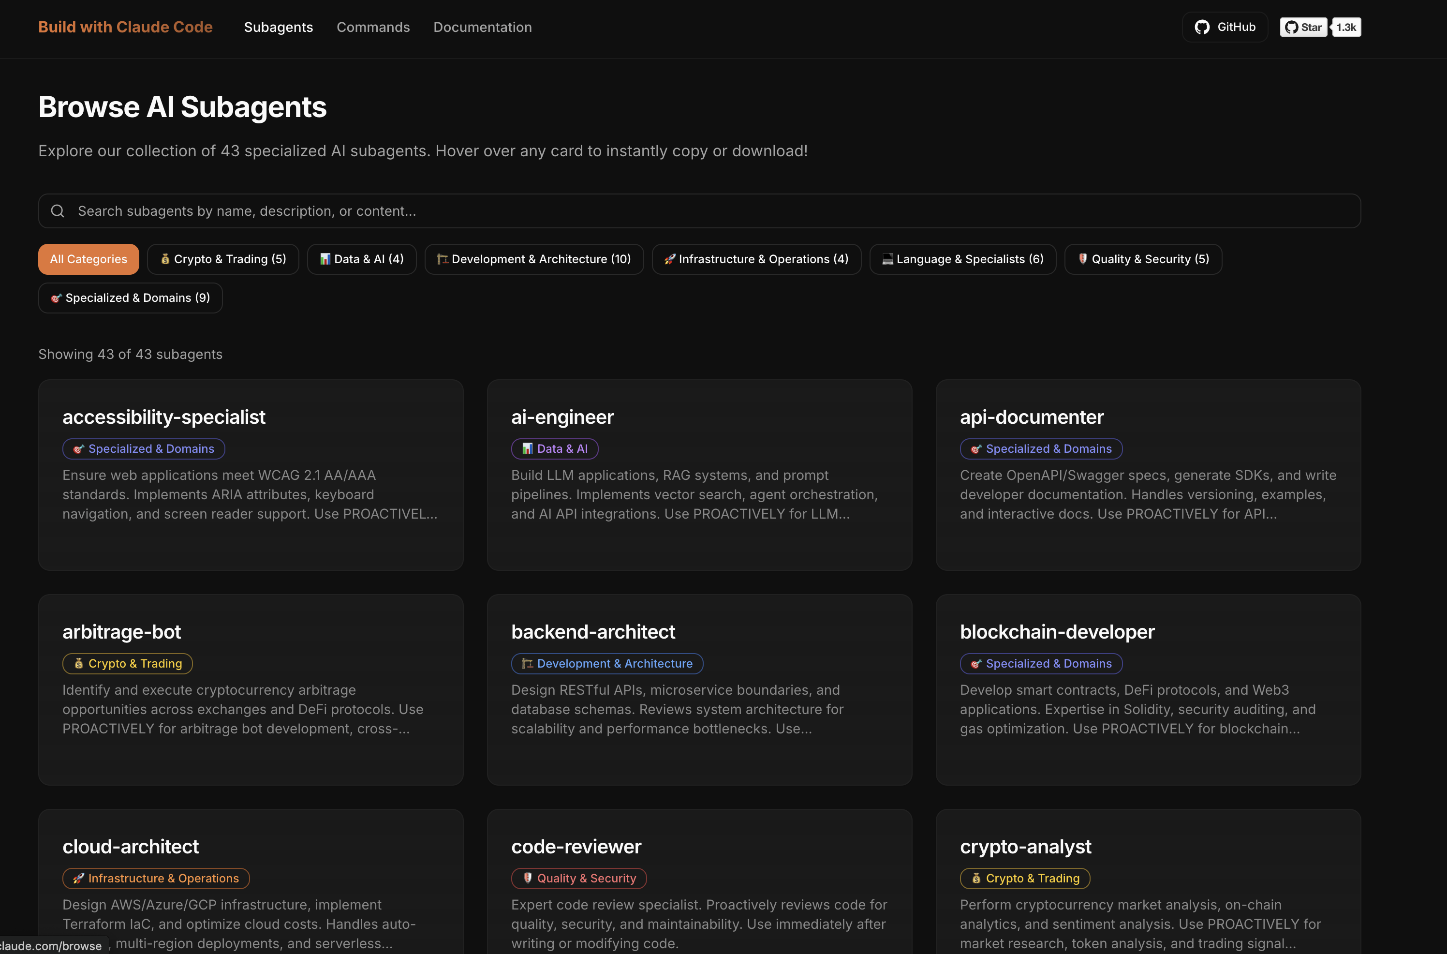Image resolution: width=1447 pixels, height=954 pixels.
Task: Click the search magnifier icon
Action: coord(58,211)
